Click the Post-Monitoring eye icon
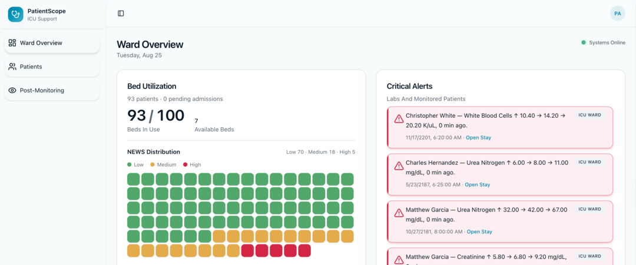The image size is (636, 265). click(x=12, y=91)
